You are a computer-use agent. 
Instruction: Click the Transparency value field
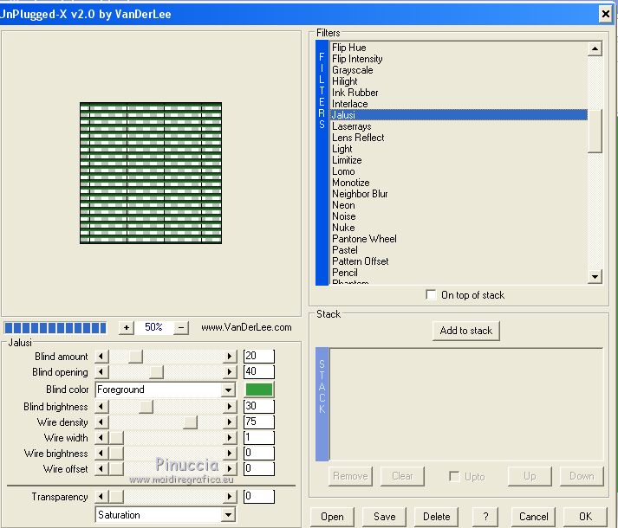pos(259,497)
